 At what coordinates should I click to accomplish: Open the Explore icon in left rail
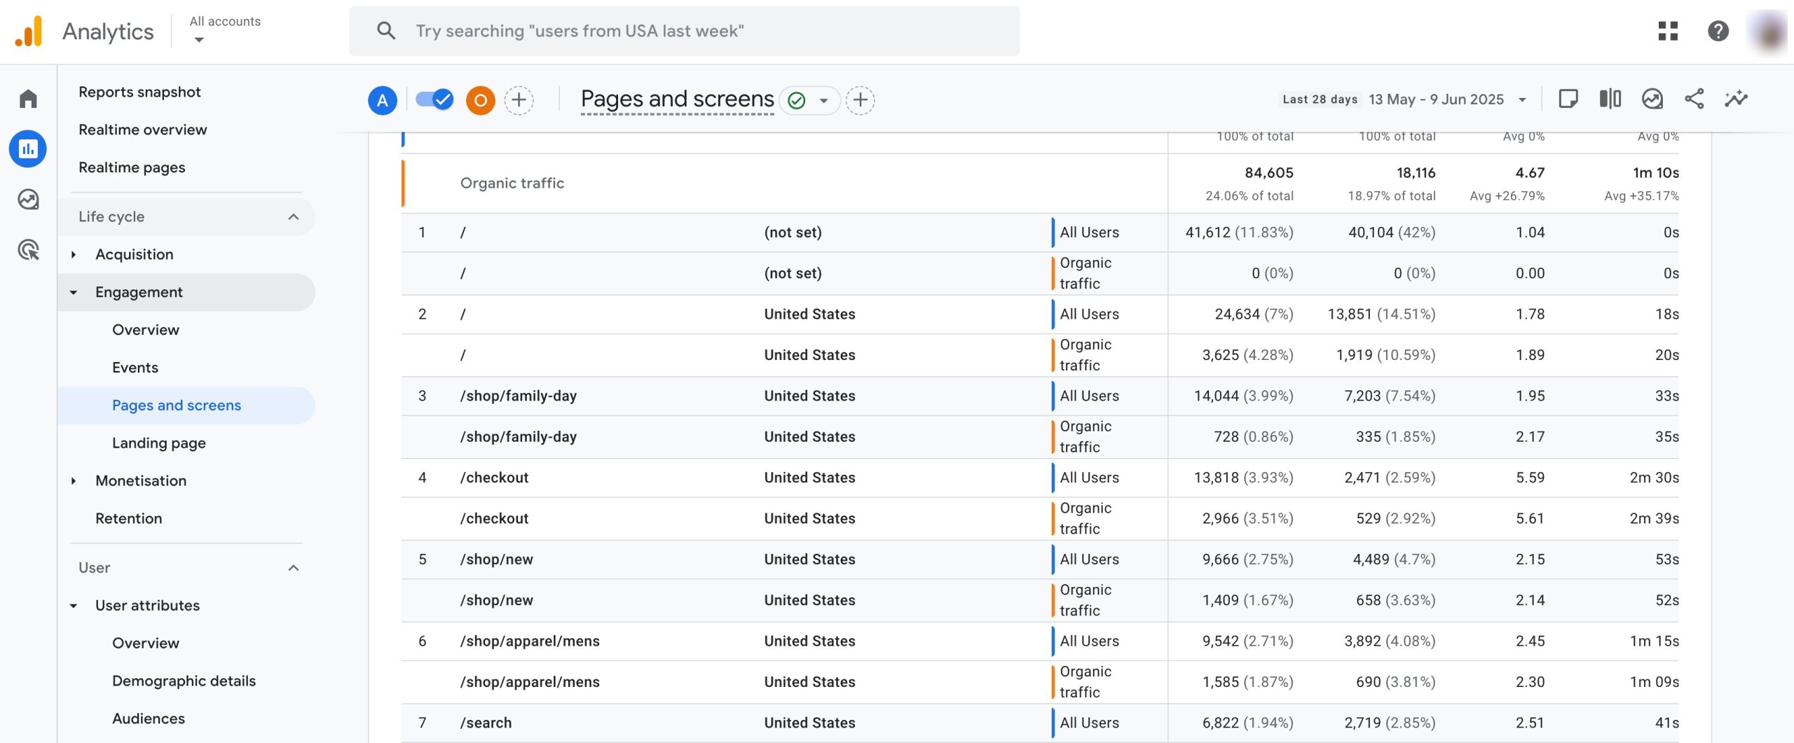pyautogui.click(x=28, y=200)
